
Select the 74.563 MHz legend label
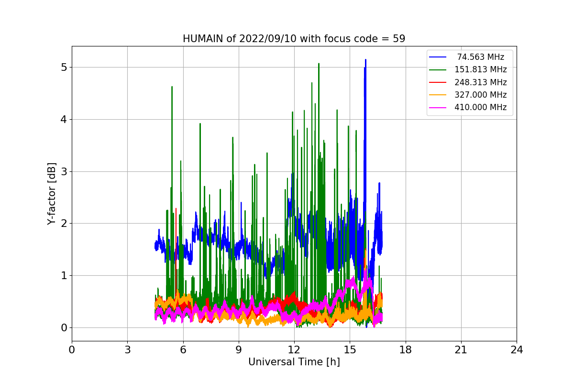pyautogui.click(x=480, y=57)
